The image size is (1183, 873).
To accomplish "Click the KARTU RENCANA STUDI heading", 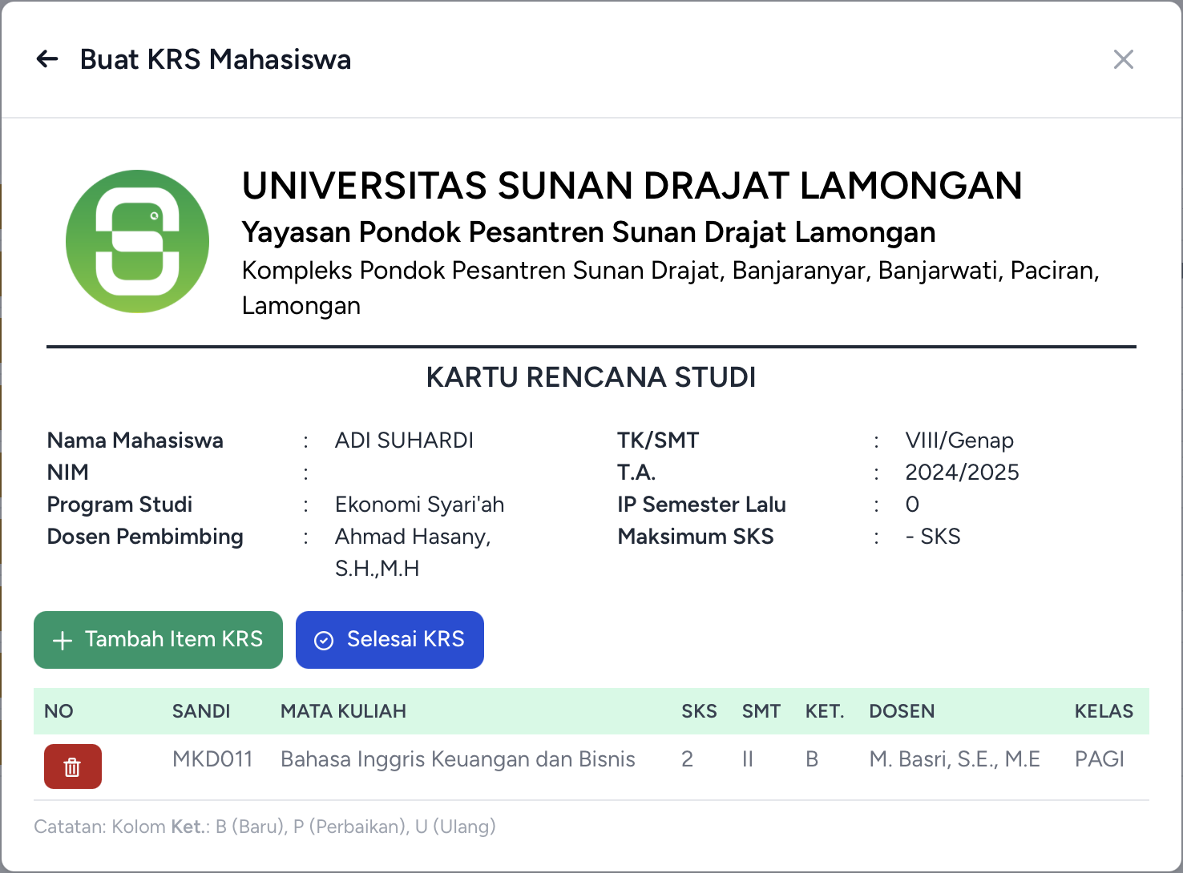I will (x=591, y=377).
